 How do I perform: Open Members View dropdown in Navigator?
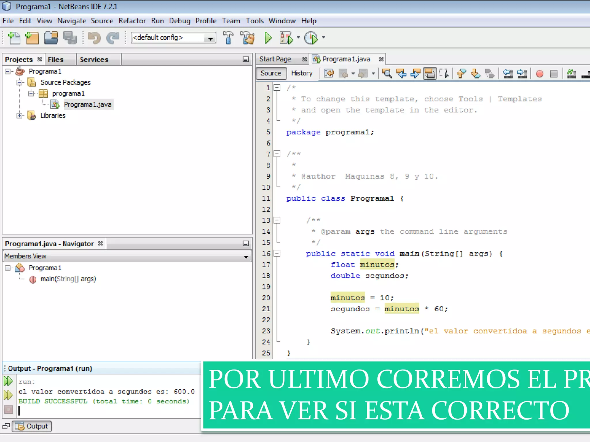tap(246, 256)
